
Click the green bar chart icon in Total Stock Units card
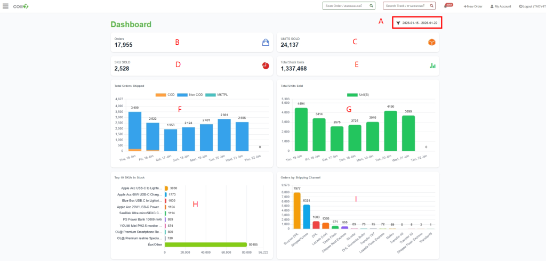[432, 66]
